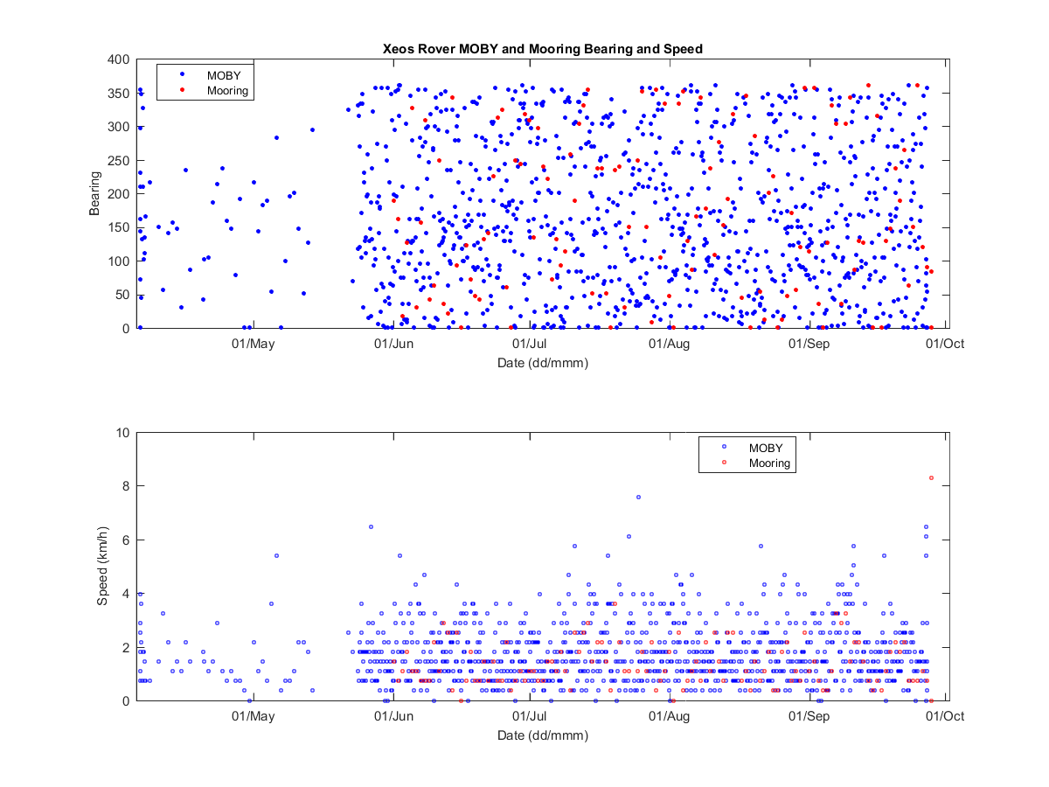Click the '200' tick on the bearing axis
This screenshot has height=787, width=1049.
coord(121,193)
